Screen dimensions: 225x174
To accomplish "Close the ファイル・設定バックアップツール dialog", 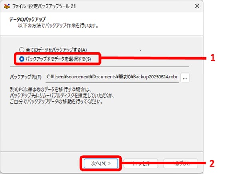I will 197,6.
